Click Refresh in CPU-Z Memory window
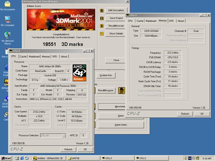Viewport: 215px width, 161px height. [185, 114]
